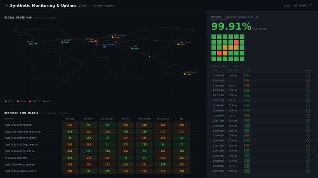Click the pass icon in the 23:40:05 row

308,156
